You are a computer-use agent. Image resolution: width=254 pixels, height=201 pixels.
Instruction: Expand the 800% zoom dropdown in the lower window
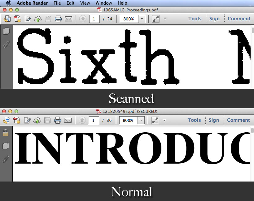coord(141,120)
